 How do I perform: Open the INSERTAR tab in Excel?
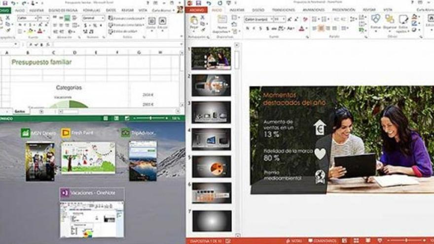click(36, 10)
